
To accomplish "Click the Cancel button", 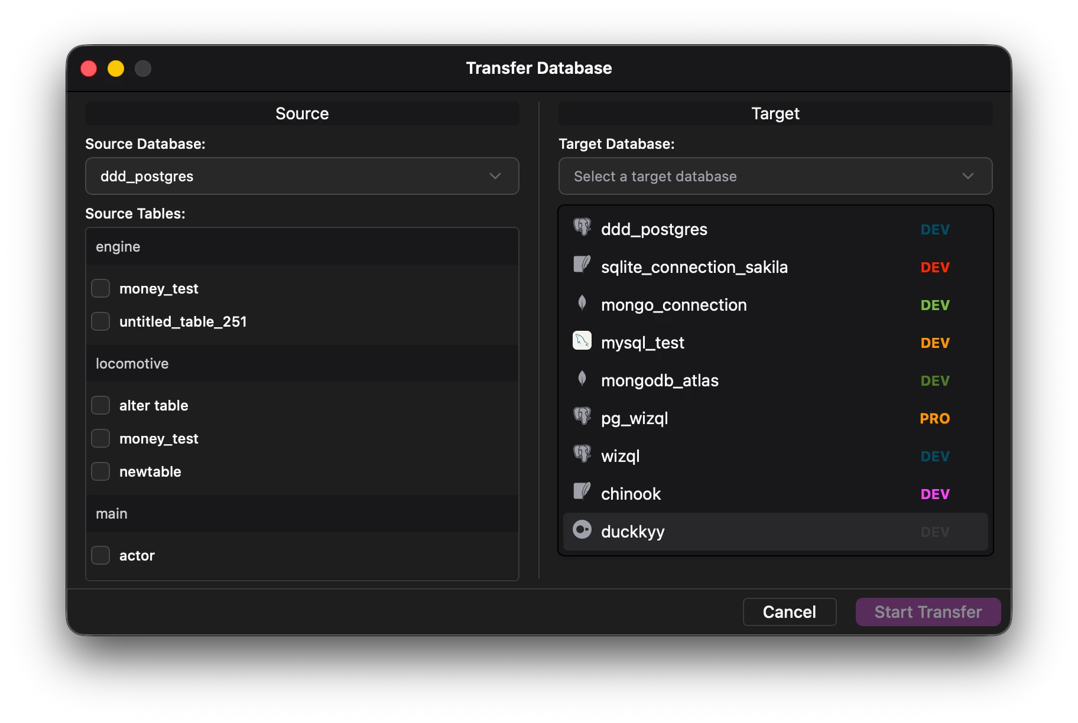I will [790, 612].
